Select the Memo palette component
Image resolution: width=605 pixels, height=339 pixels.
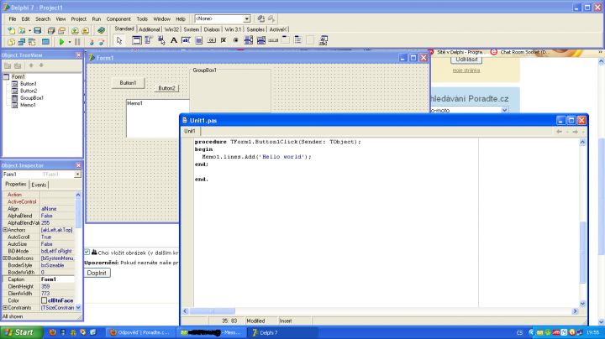[198, 40]
